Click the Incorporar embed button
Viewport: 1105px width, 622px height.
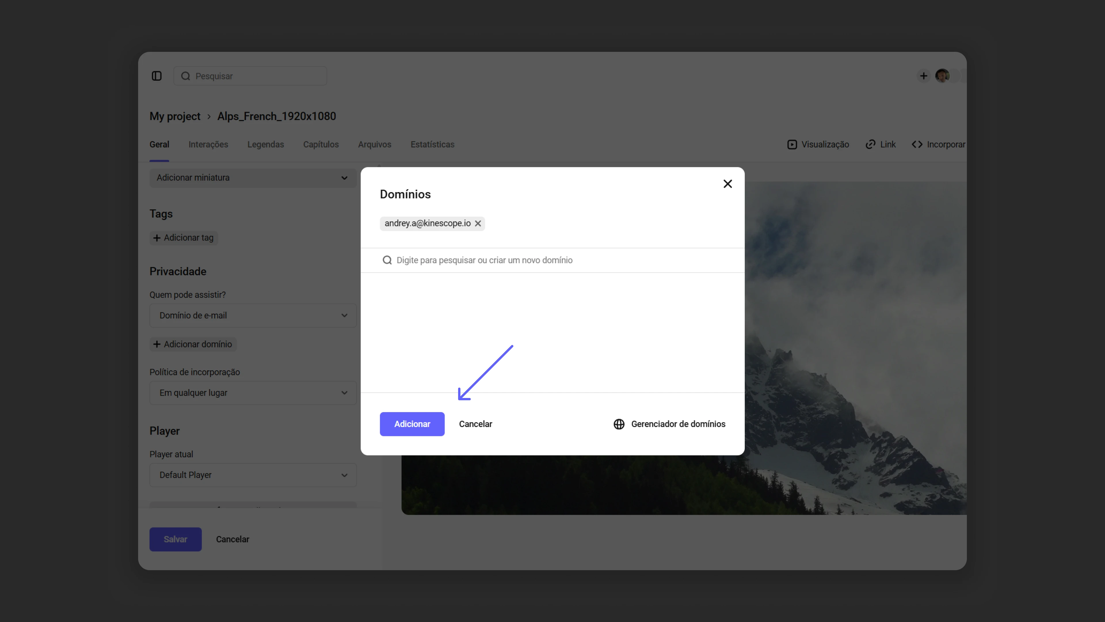coord(938,145)
